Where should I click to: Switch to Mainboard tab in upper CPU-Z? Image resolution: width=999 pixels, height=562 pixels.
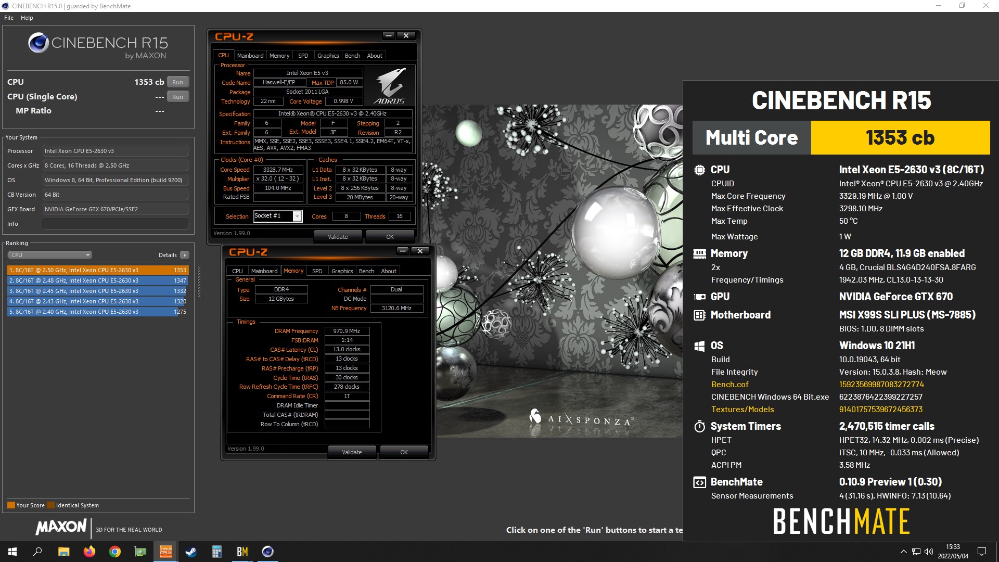[250, 56]
